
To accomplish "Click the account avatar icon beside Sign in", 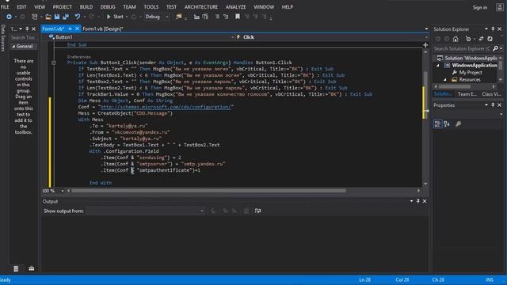I will 500,7.
